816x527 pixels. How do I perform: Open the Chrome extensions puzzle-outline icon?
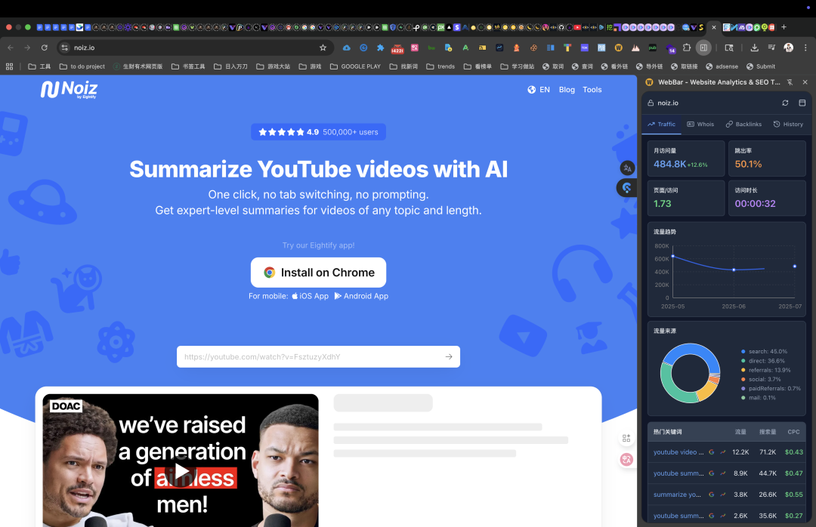tap(686, 48)
